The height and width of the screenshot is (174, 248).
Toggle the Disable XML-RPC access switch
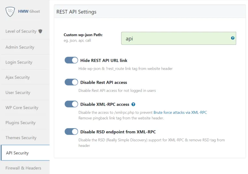71,104
